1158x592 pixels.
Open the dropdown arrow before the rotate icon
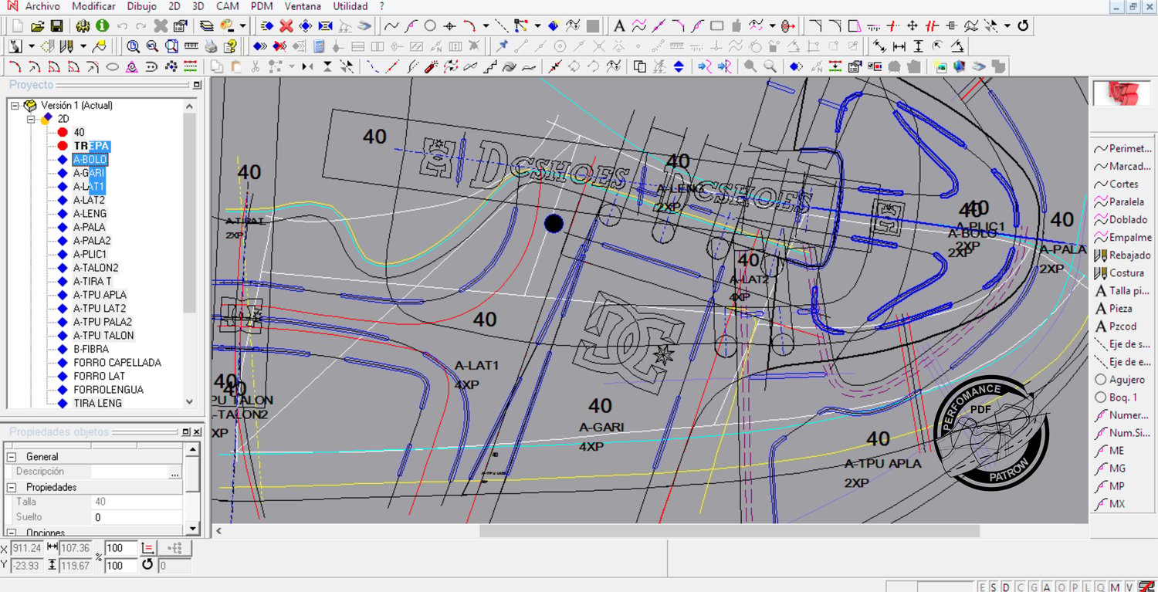coord(1007,26)
